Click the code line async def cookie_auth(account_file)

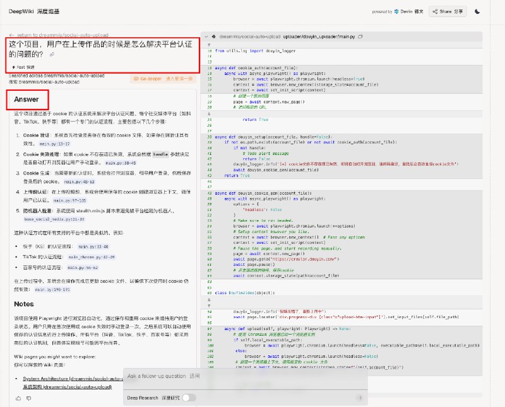(256, 68)
